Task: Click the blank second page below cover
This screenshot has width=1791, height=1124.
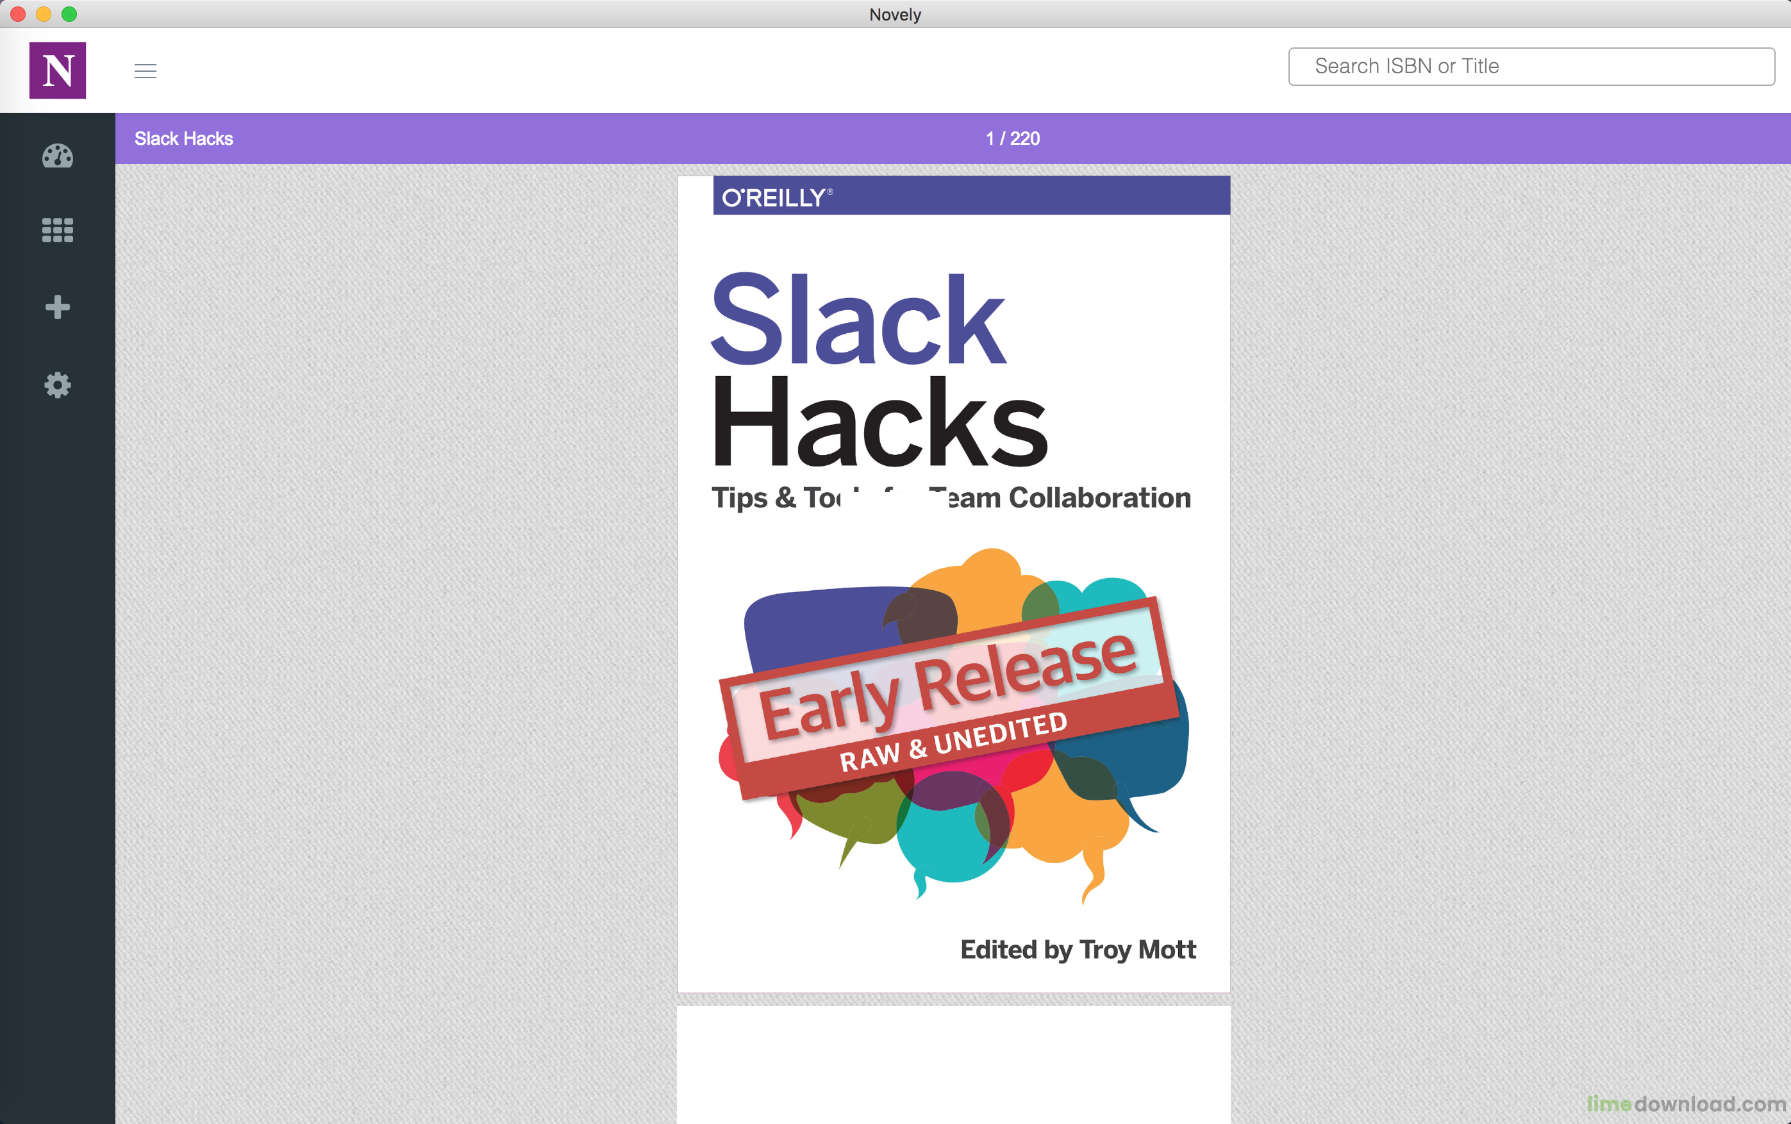Action: point(954,1064)
